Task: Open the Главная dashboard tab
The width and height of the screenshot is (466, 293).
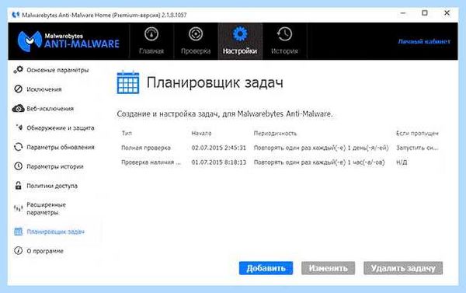Action: (x=151, y=41)
